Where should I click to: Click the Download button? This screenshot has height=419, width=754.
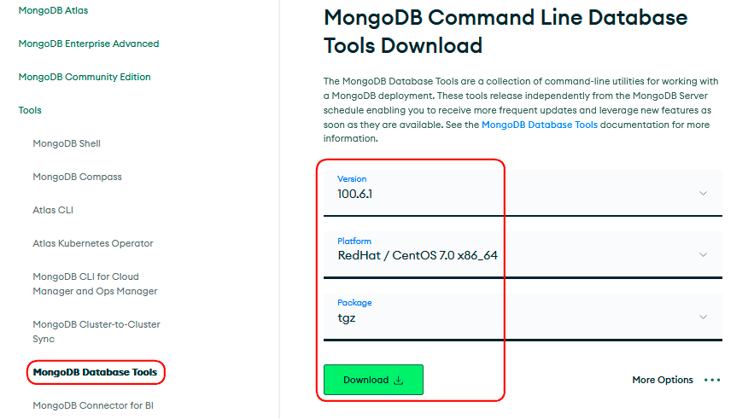373,380
